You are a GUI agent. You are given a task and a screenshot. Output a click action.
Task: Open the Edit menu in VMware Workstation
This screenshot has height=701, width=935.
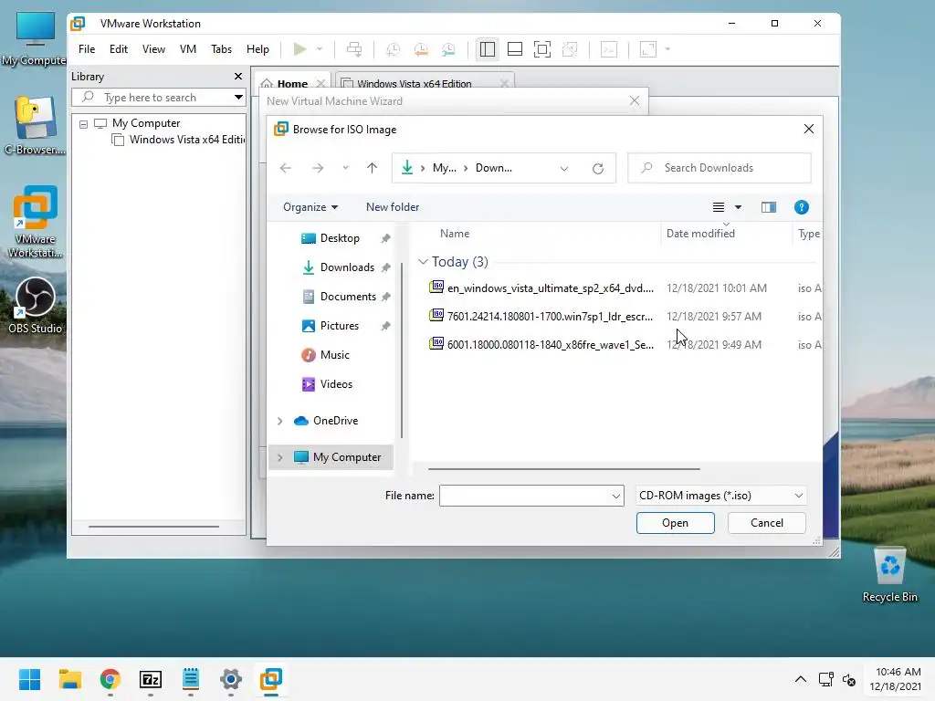(119, 49)
